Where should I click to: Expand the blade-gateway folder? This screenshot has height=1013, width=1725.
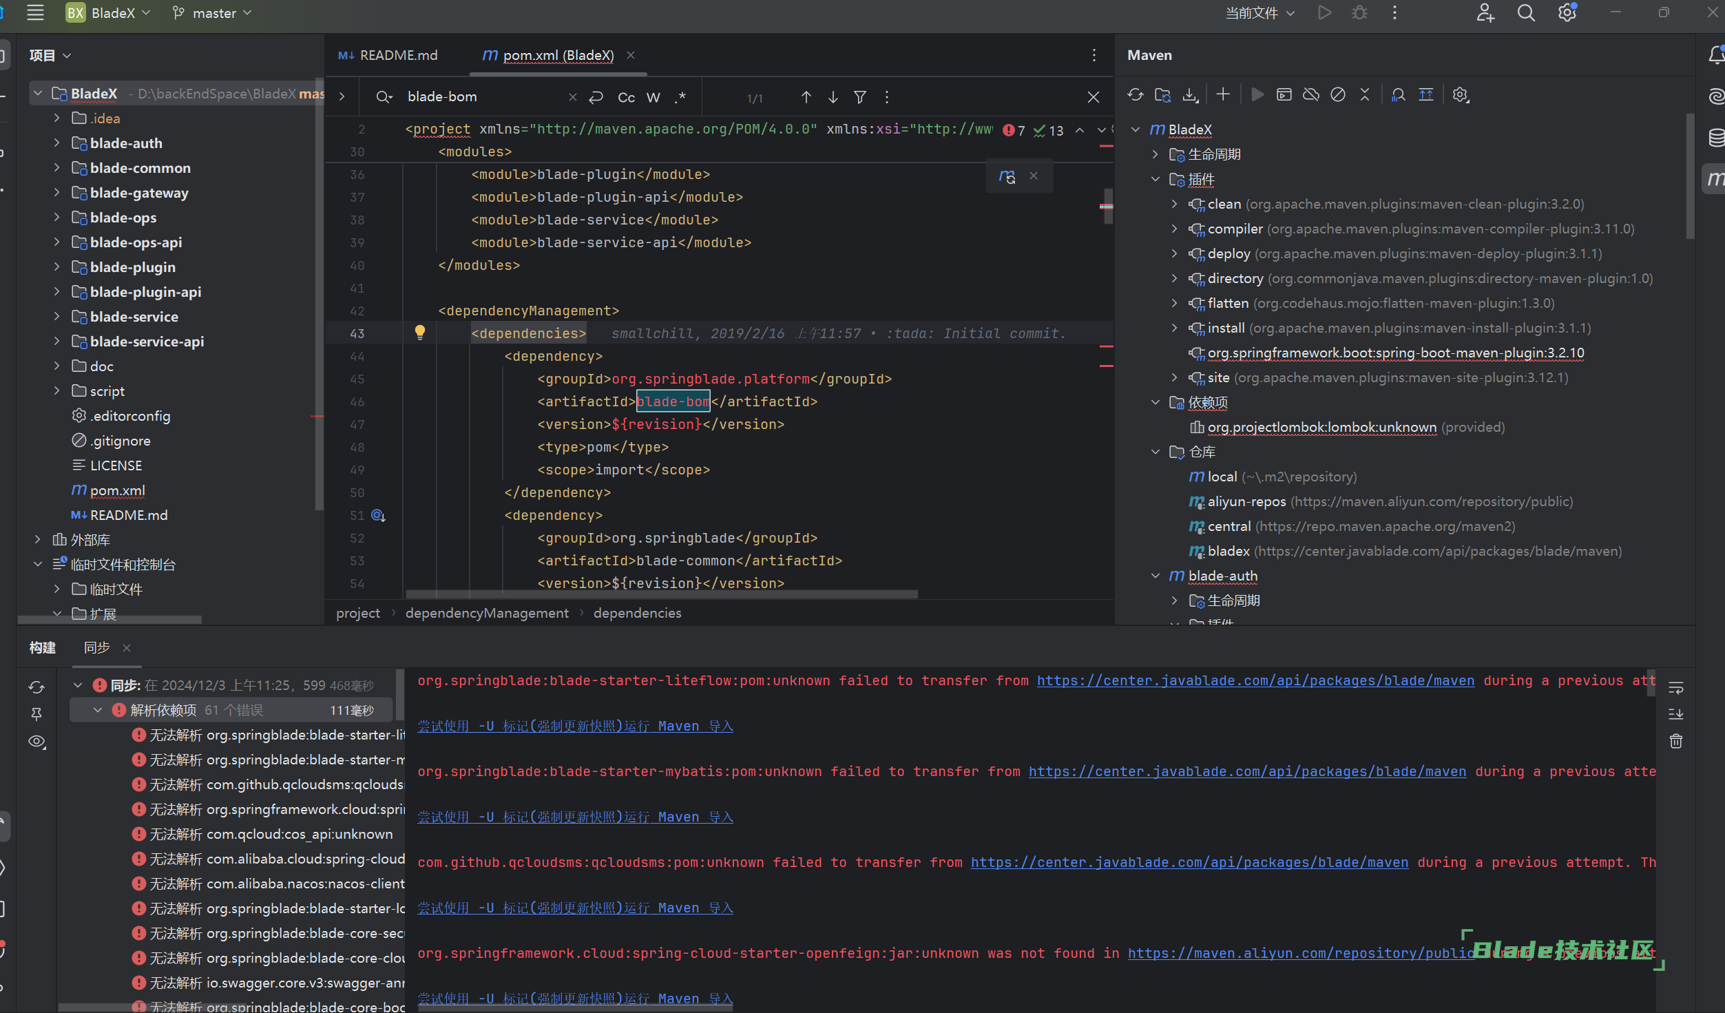pyautogui.click(x=57, y=193)
